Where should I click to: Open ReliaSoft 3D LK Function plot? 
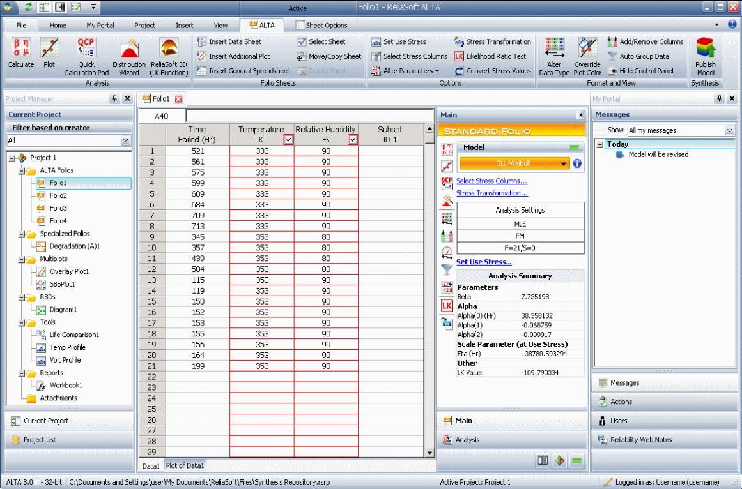[x=169, y=56]
